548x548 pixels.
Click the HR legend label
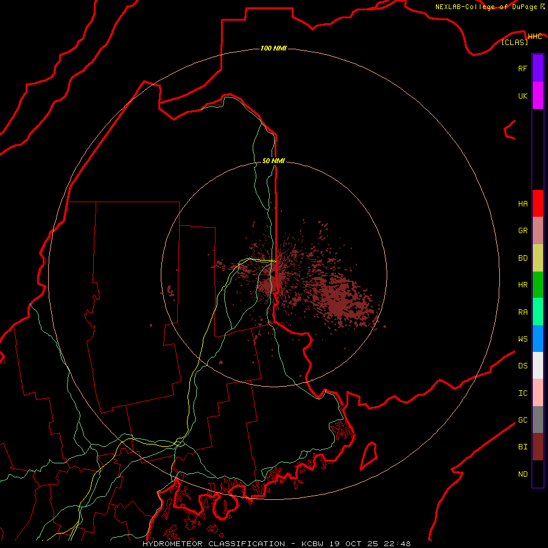tap(522, 285)
